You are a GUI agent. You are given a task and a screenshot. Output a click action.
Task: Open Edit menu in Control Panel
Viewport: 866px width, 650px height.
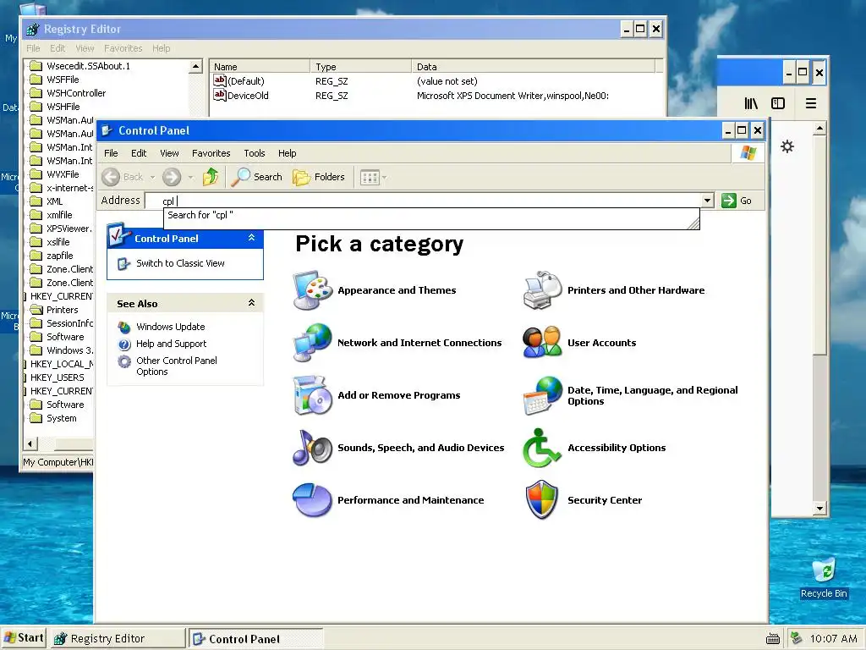pyautogui.click(x=139, y=153)
